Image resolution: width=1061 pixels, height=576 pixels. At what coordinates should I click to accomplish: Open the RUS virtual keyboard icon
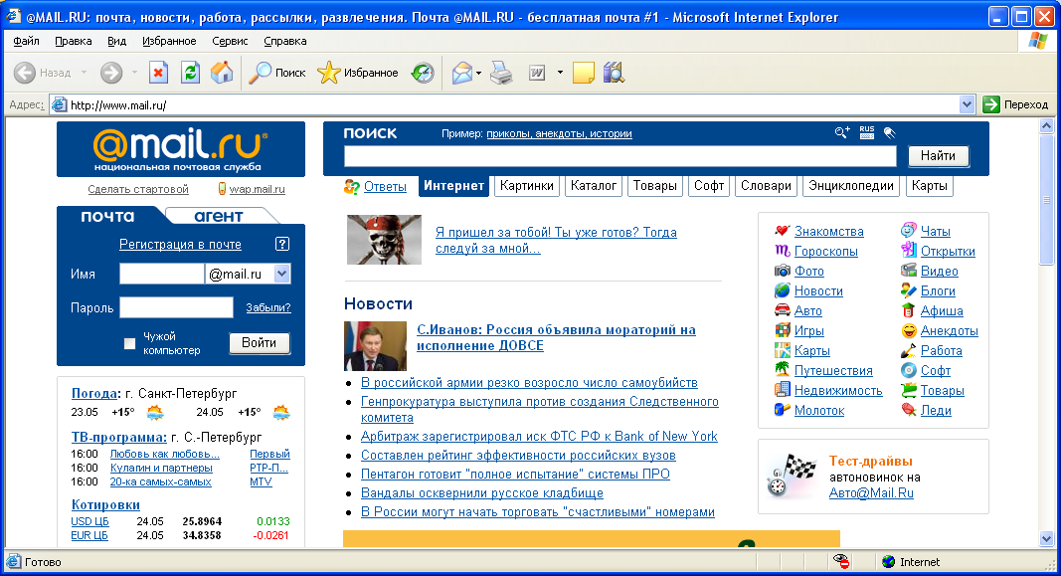click(867, 132)
